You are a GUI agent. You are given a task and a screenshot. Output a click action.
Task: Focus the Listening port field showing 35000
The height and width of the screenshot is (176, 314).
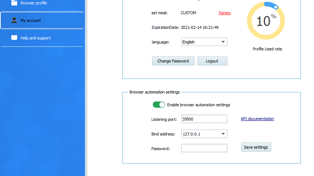click(204, 119)
